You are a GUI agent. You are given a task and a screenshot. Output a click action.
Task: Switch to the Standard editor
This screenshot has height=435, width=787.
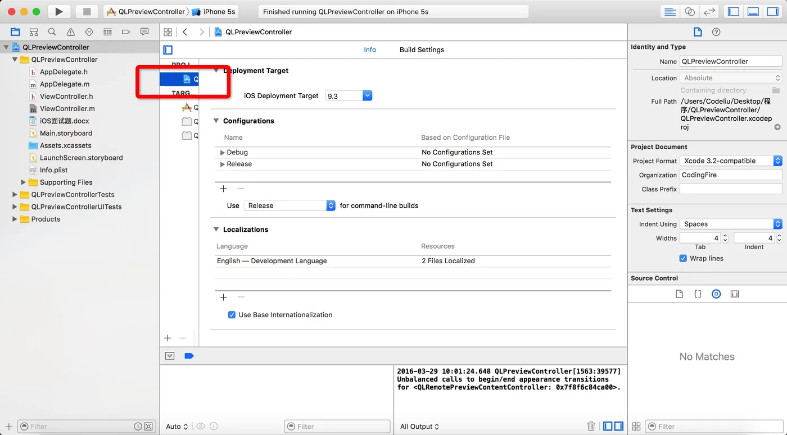pos(670,11)
